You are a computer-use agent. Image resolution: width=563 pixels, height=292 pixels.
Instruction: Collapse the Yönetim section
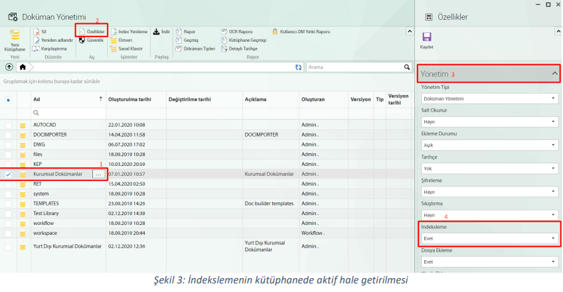(554, 74)
